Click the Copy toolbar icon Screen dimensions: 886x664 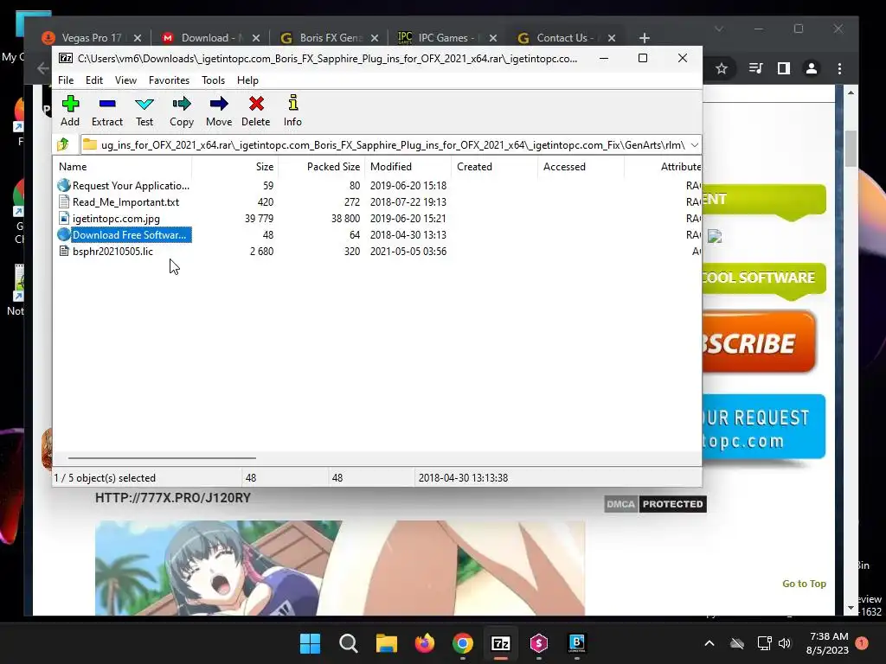[182, 111]
